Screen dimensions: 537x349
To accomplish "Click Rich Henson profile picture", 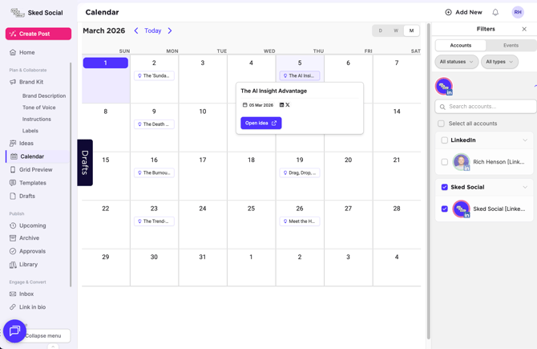I will (462, 162).
